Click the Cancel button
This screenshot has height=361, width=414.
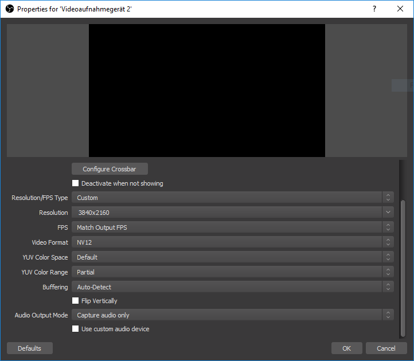[386, 348]
